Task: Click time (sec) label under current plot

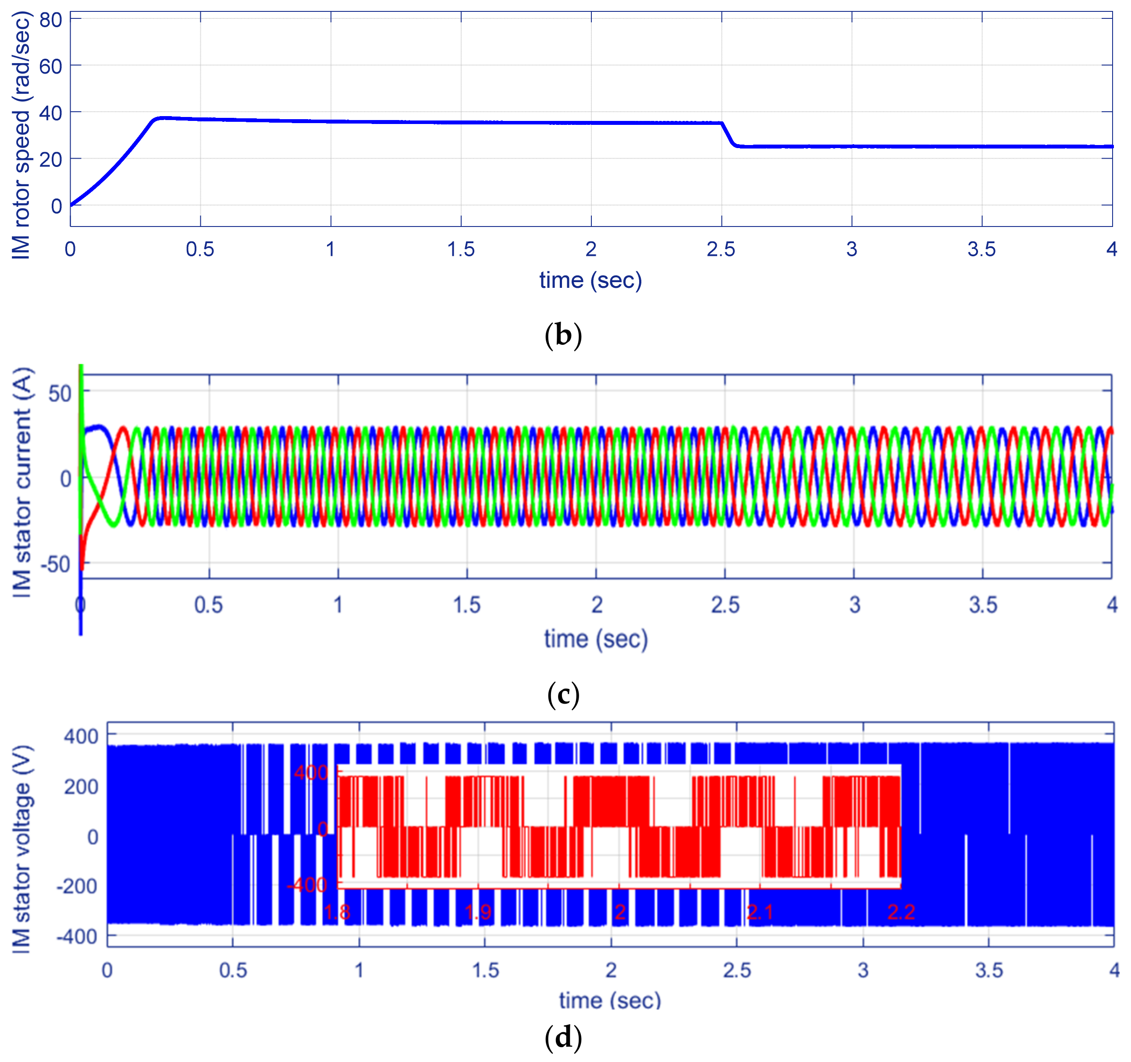Action: (596, 638)
